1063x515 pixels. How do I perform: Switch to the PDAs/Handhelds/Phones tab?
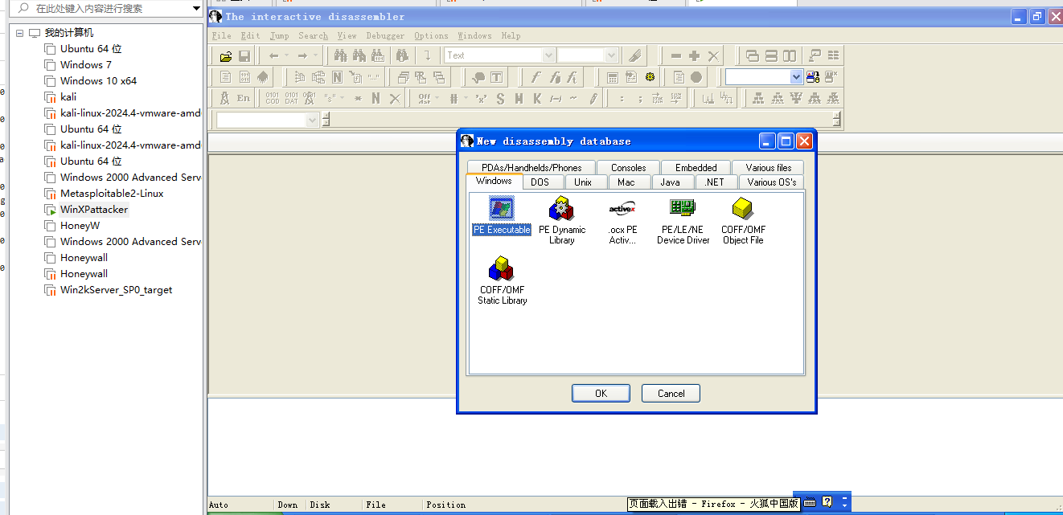point(531,168)
